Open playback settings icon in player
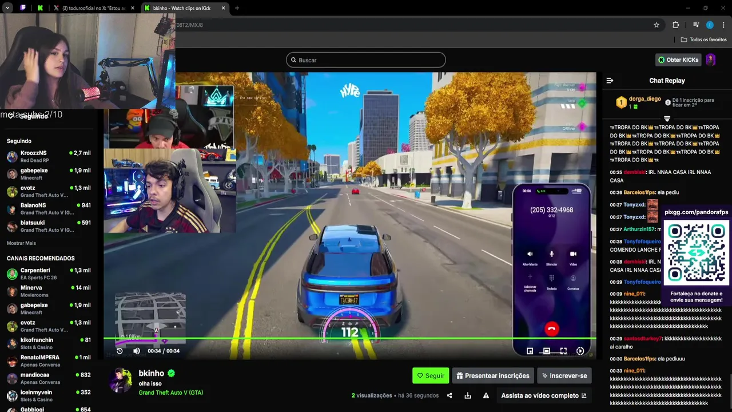 pyautogui.click(x=580, y=351)
